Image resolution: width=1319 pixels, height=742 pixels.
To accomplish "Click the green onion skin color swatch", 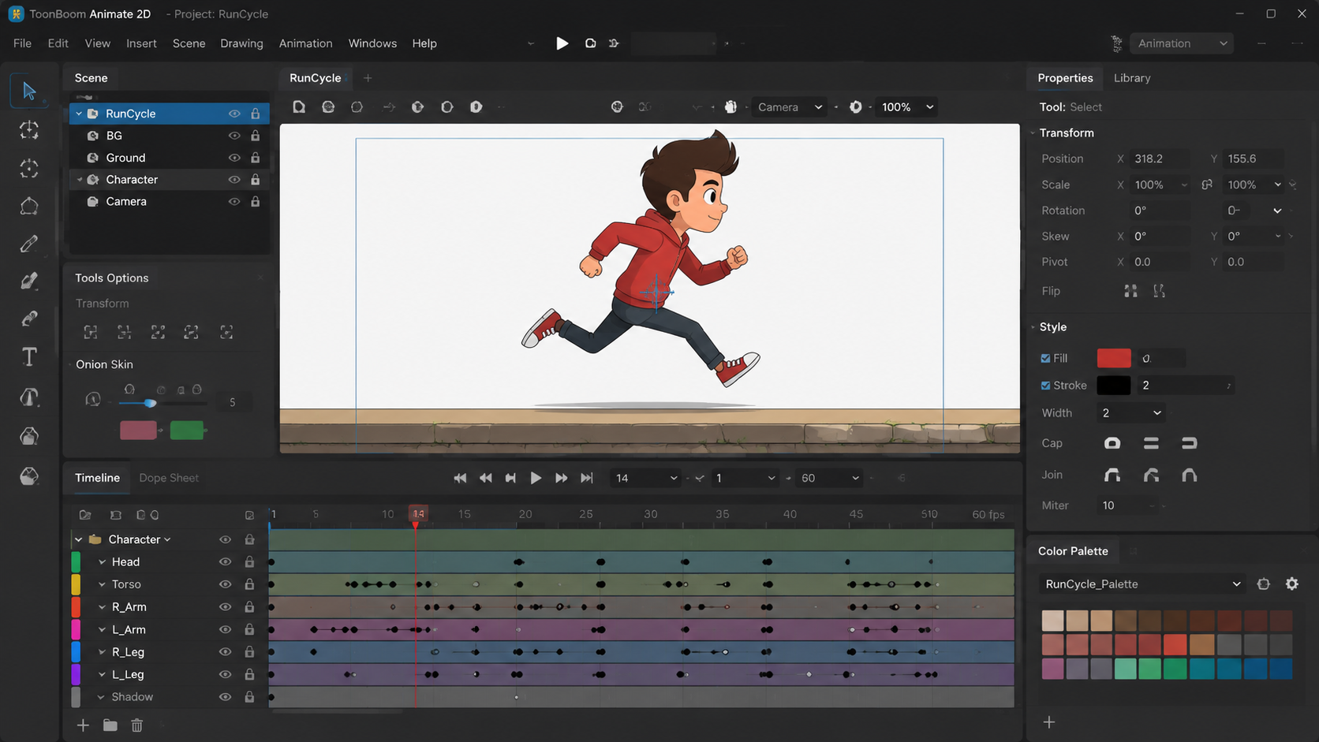I will (x=187, y=431).
